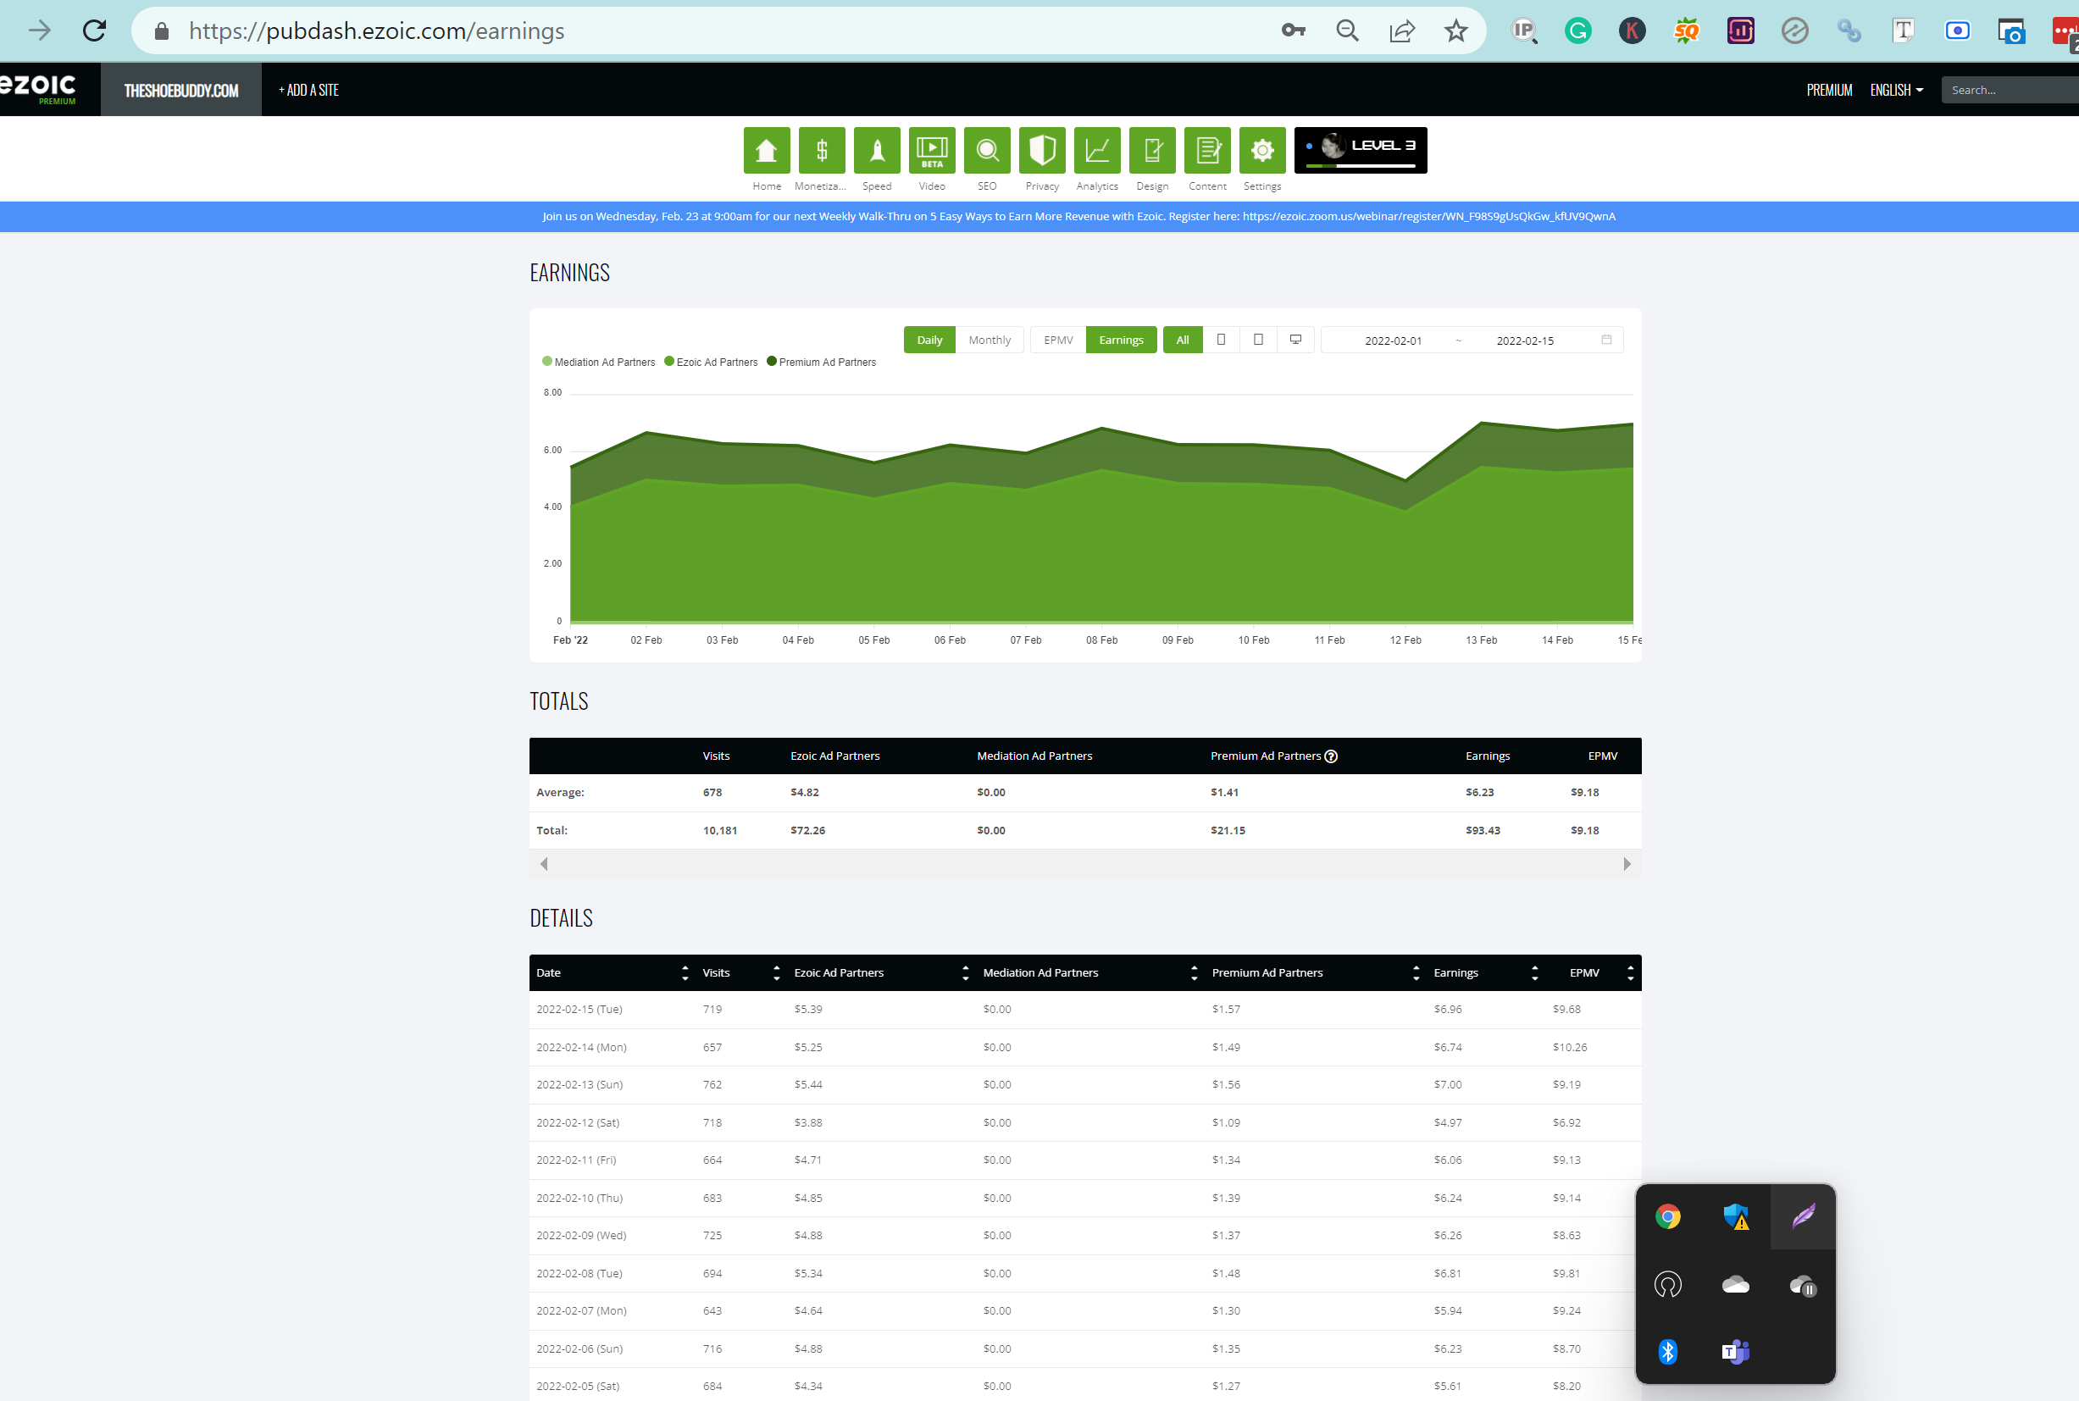Viewport: 2079px width, 1401px height.
Task: Click the OneDrive cloud icon in the tray popup
Action: (1736, 1285)
